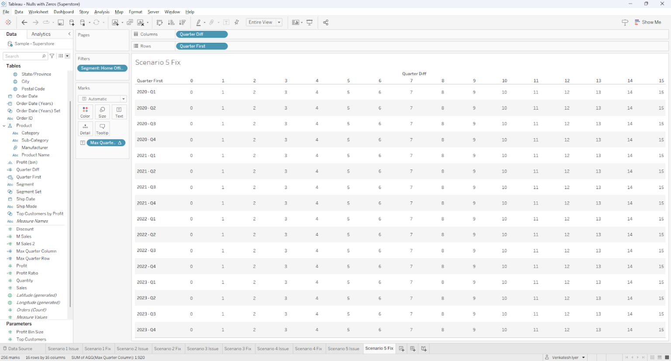671x361 pixels.
Task: Open the Automatic mark type dropdown
Action: tap(102, 99)
